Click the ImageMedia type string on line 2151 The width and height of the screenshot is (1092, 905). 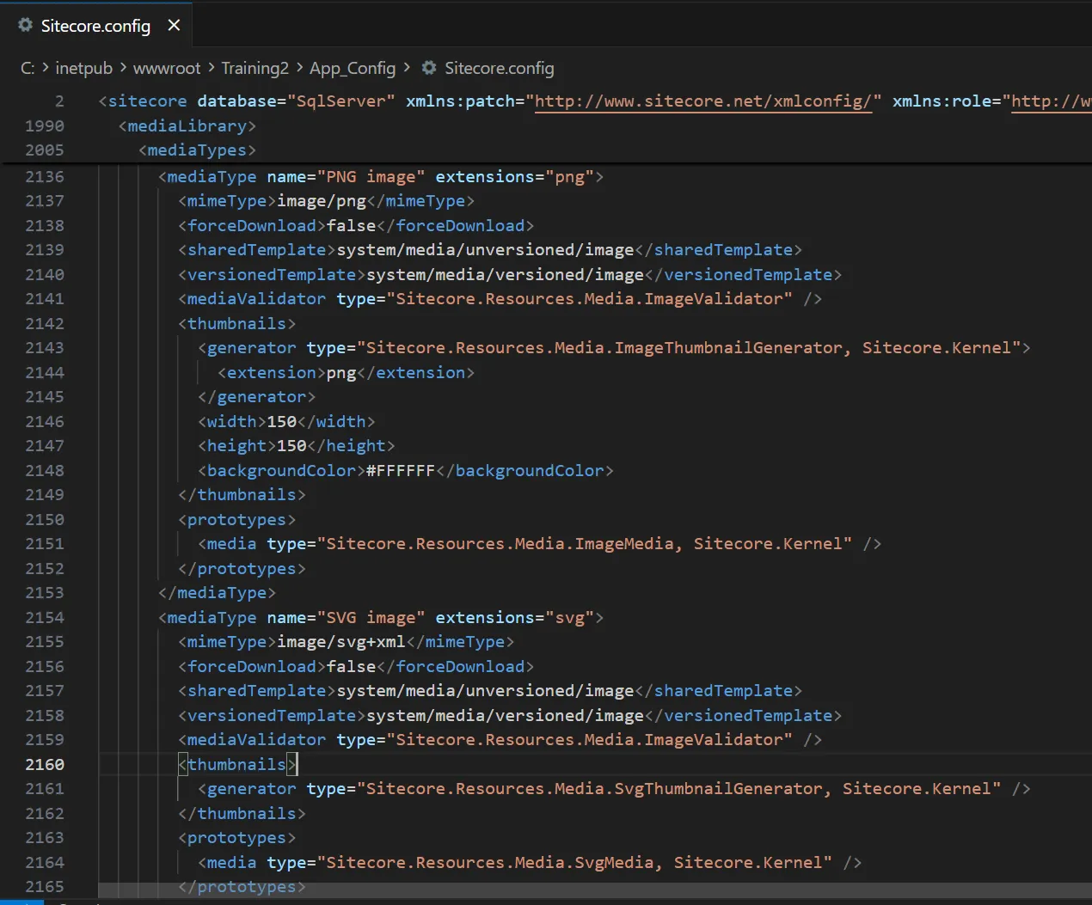585,543
